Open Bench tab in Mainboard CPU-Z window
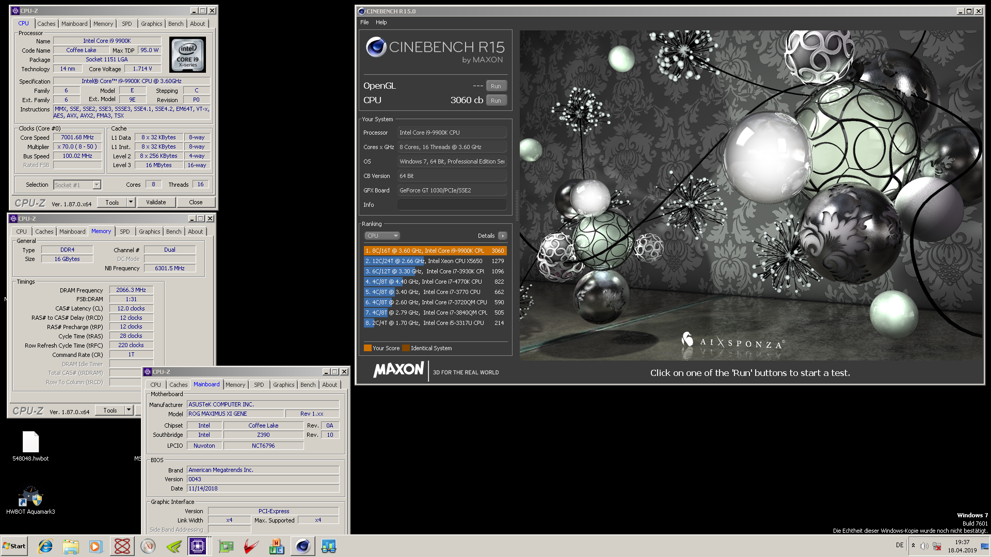The image size is (991, 557). [x=308, y=385]
